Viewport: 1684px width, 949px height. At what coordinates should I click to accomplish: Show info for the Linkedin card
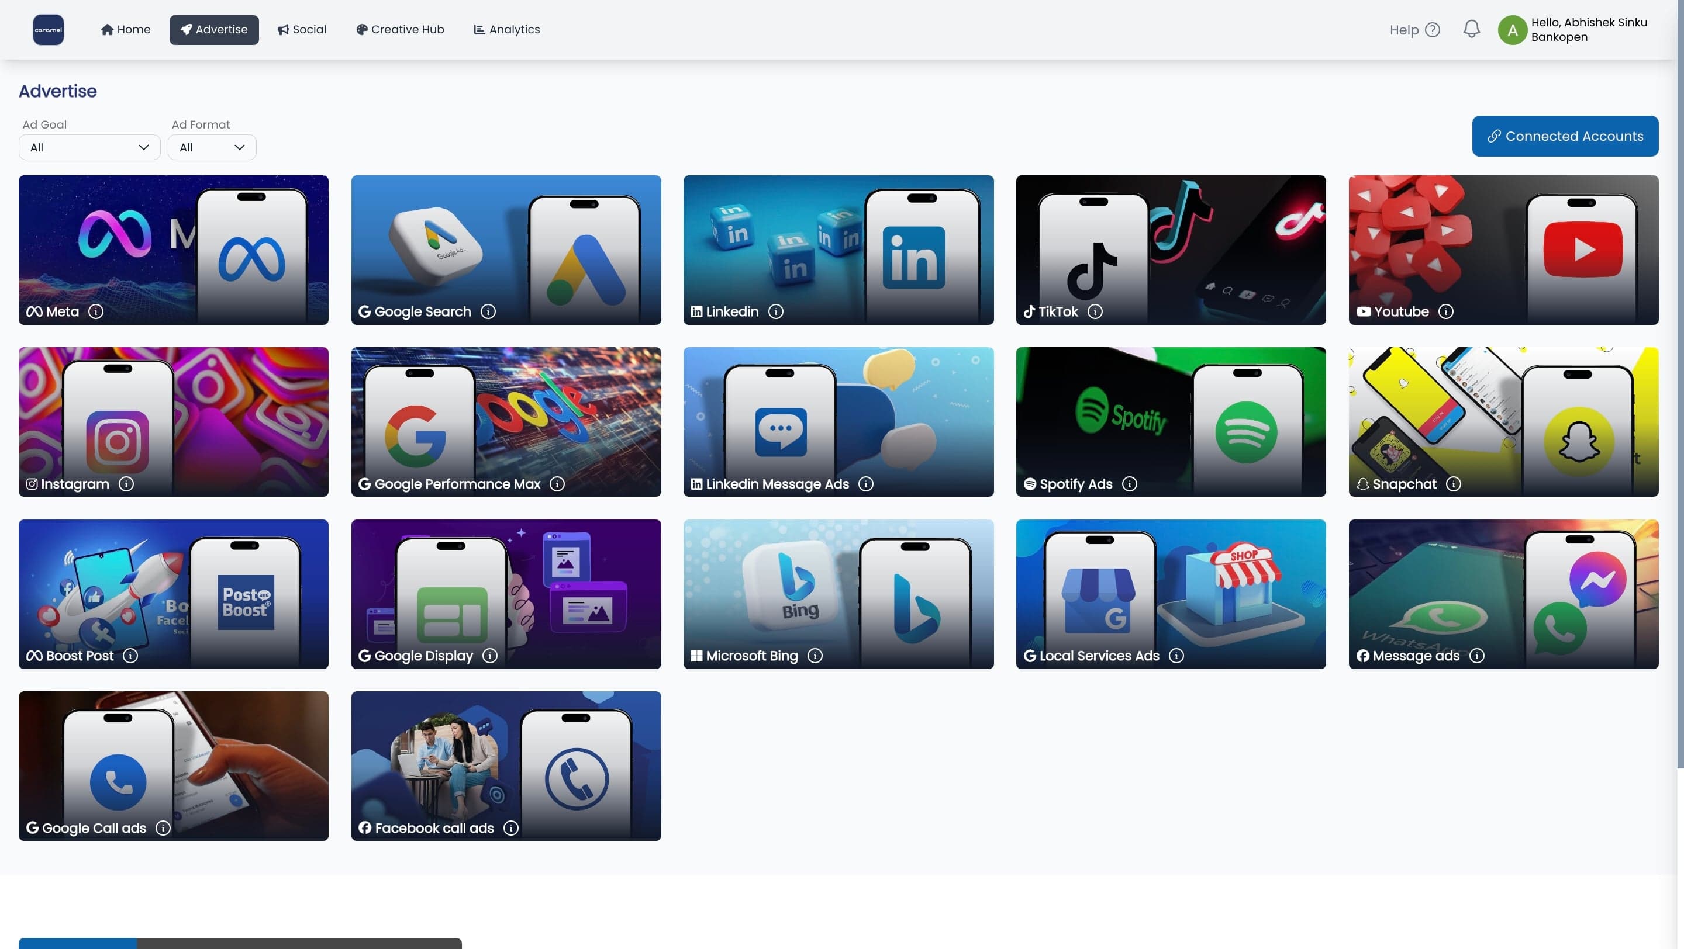(776, 311)
